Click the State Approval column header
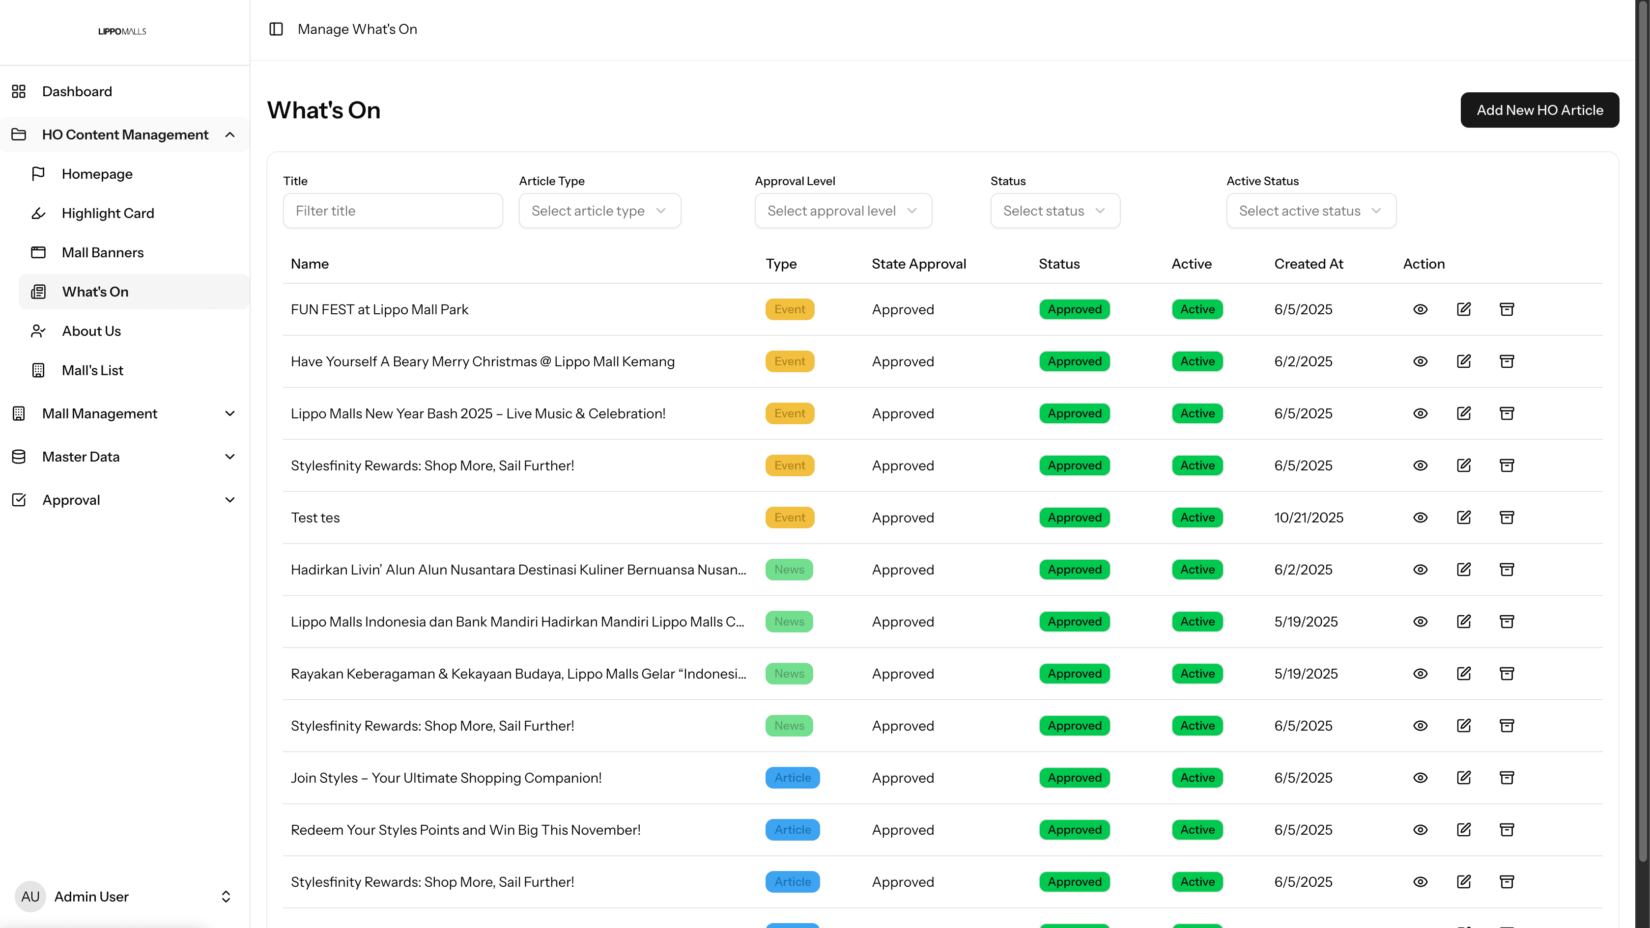The height and width of the screenshot is (928, 1650). [x=918, y=264]
